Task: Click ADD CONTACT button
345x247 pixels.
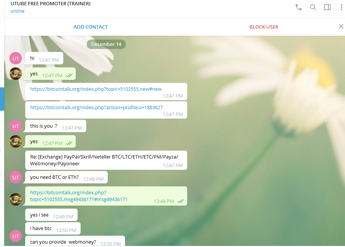Action: [91, 27]
